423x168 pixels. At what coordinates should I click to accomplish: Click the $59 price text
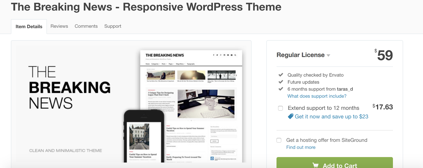pos(384,55)
